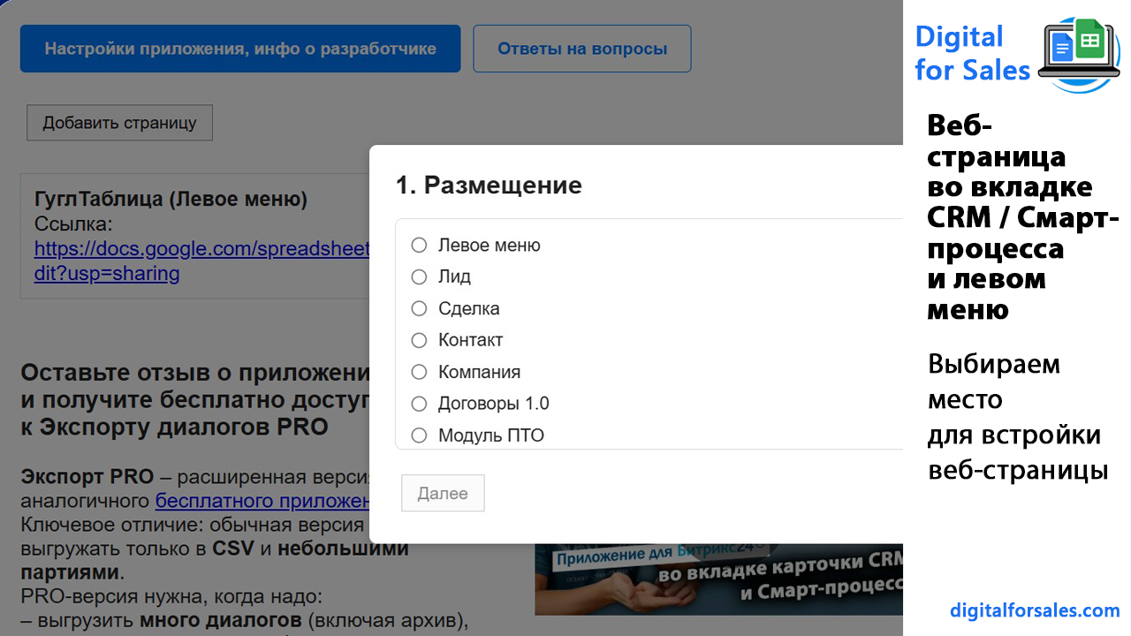Follow the 'бесплатного приложения' link

pyautogui.click(x=262, y=501)
